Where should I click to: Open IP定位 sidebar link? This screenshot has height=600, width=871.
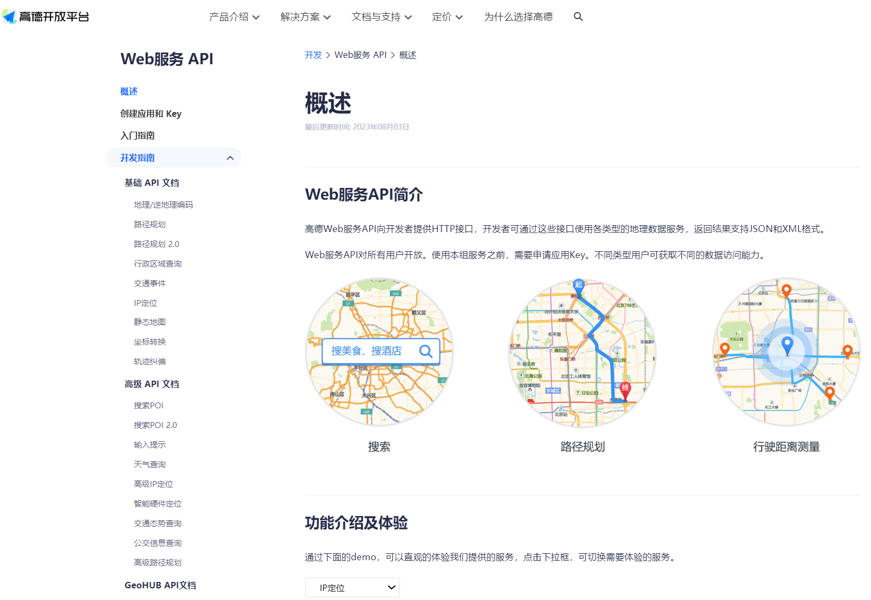145,303
